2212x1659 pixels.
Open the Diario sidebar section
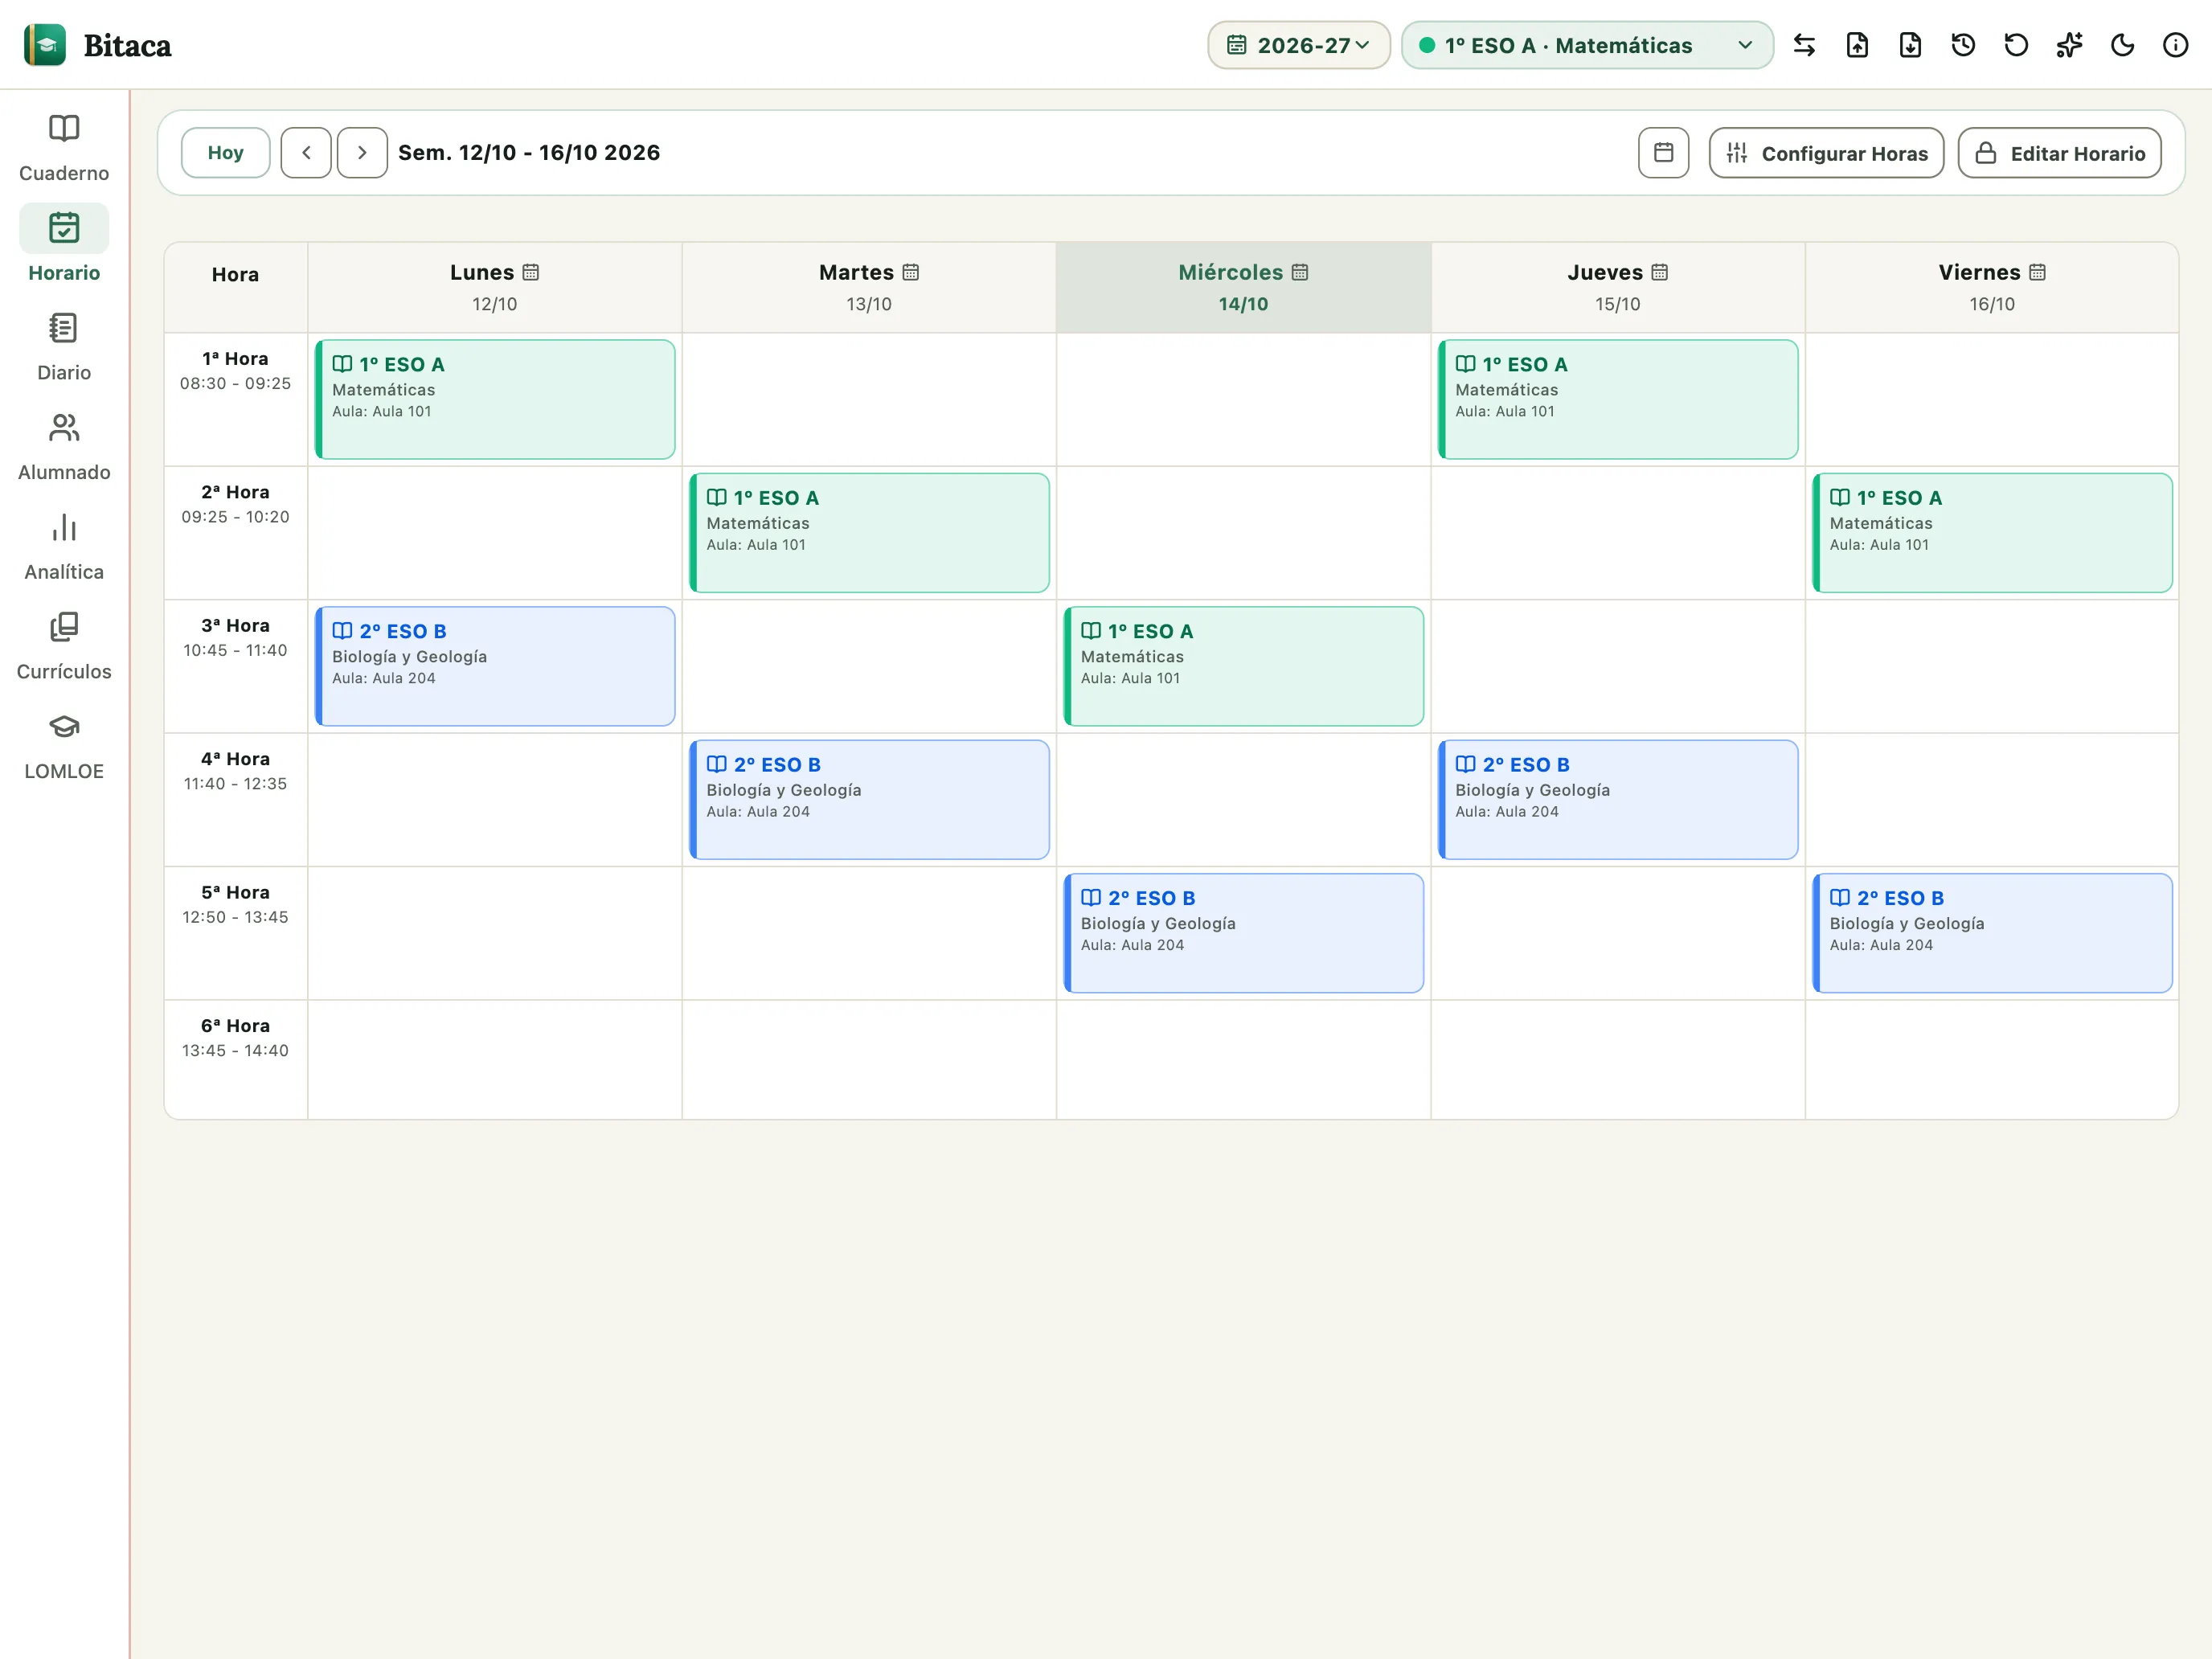coord(64,348)
